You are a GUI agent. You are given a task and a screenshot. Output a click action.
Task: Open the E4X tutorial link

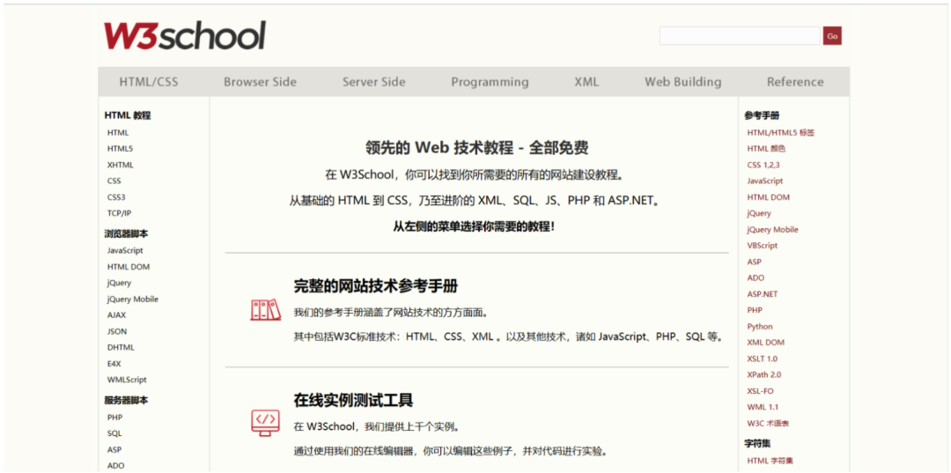point(114,364)
